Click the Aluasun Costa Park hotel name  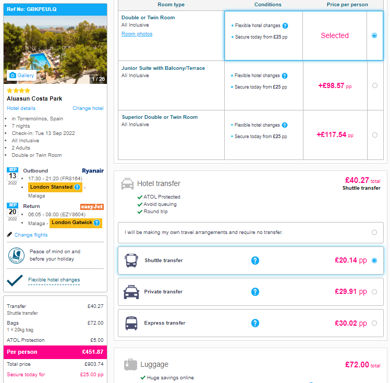point(34,98)
